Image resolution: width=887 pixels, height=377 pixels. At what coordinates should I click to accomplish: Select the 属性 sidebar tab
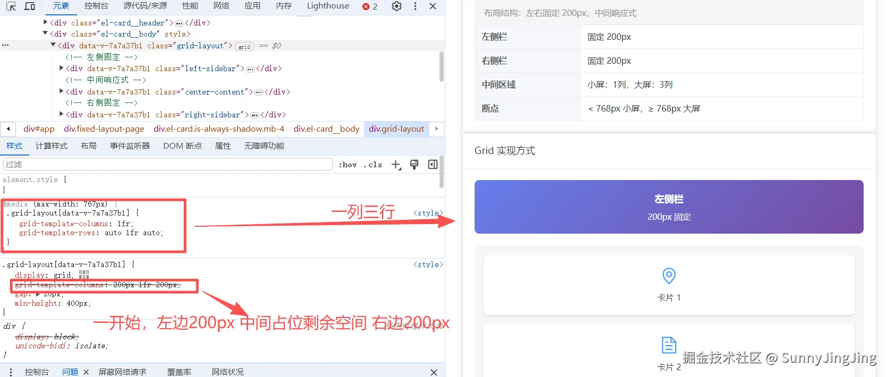[223, 146]
